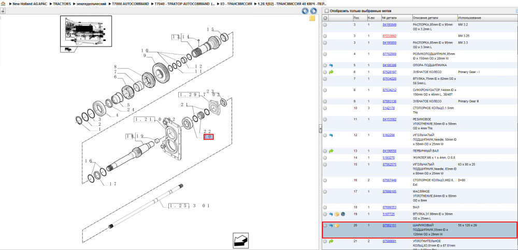Click globe icon on row 19
This screenshot has height=250, width=518.
[343, 214]
